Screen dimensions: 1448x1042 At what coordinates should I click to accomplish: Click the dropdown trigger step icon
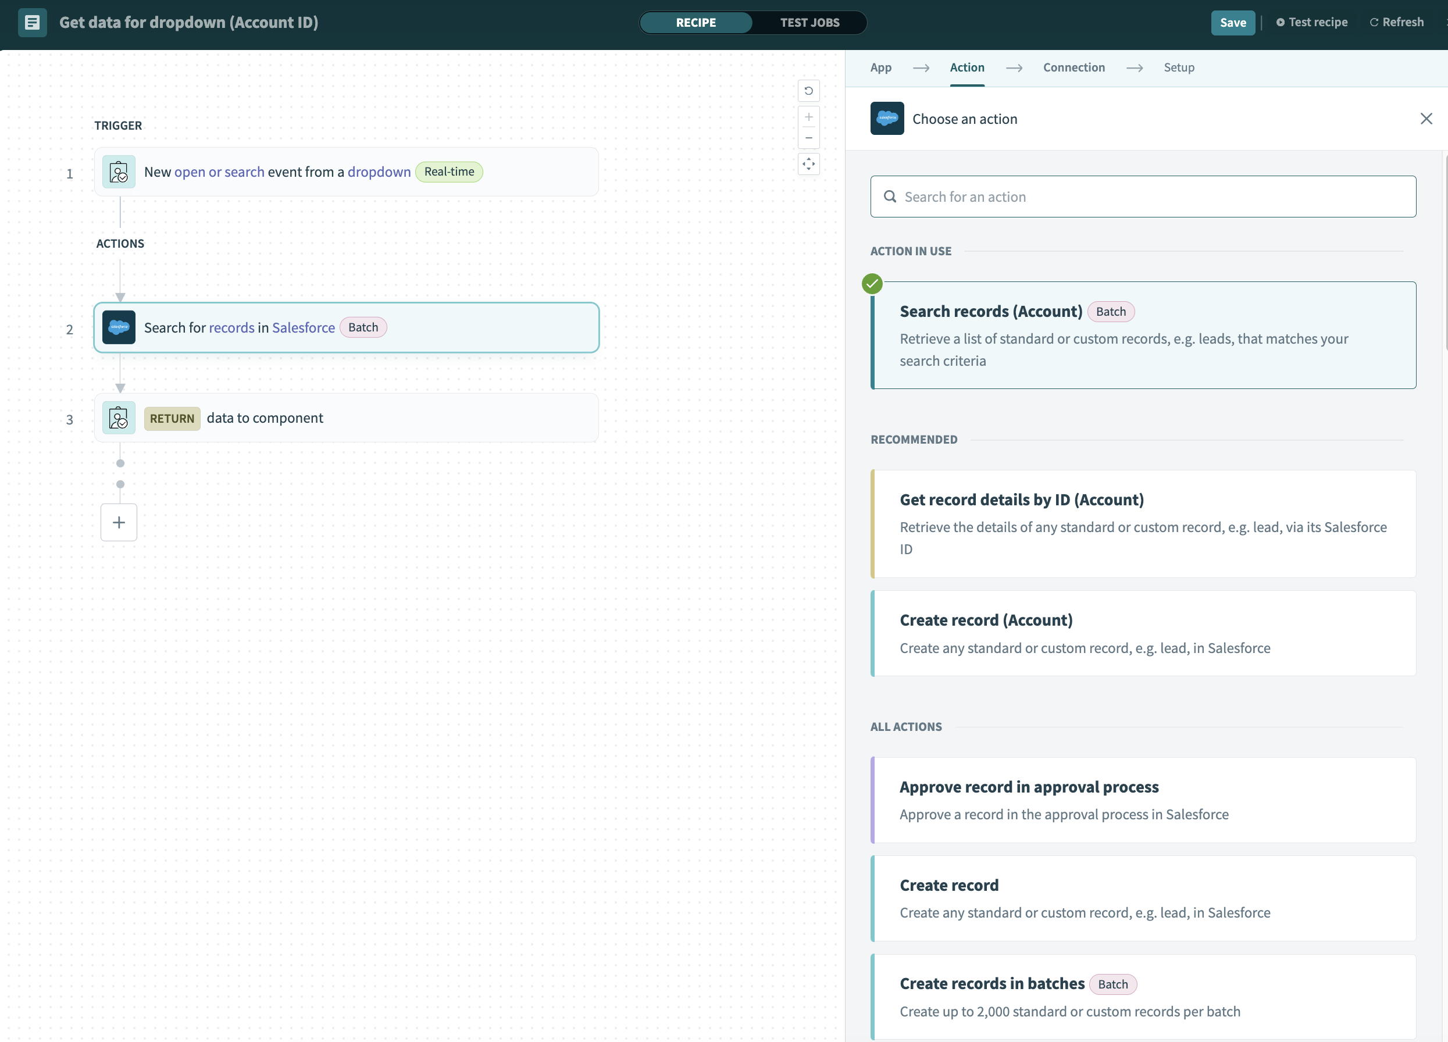point(119,172)
